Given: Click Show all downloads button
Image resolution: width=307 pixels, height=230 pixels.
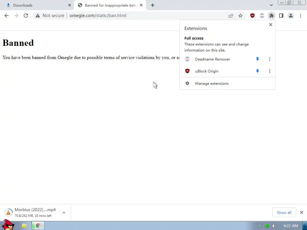Looking at the screenshot, I should (x=284, y=212).
